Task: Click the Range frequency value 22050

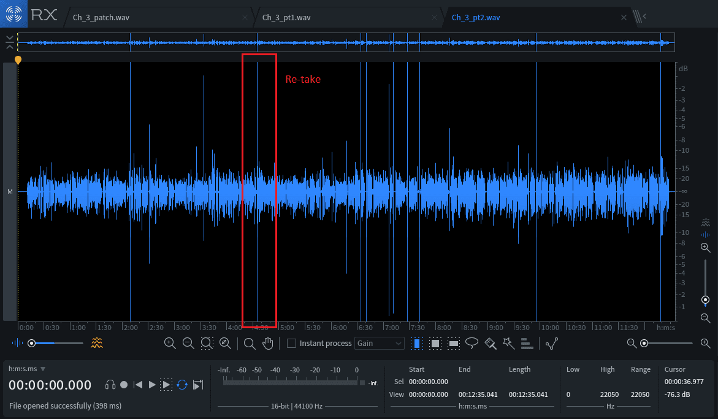Action: pos(640,394)
